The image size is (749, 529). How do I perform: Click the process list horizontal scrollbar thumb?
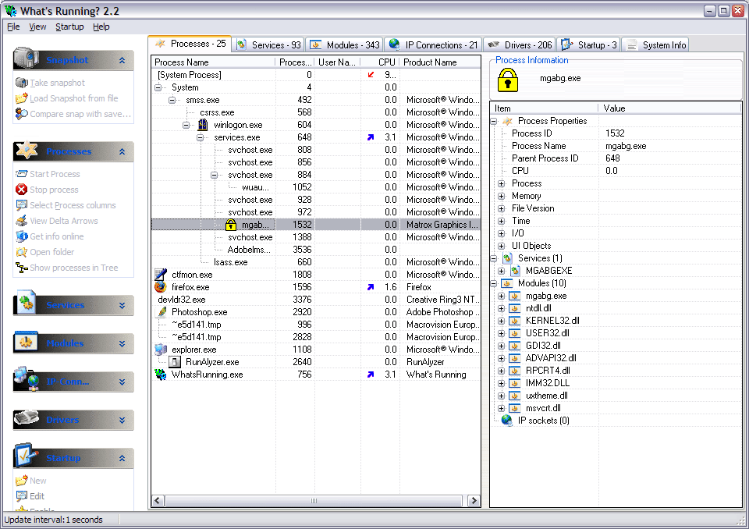(314, 500)
